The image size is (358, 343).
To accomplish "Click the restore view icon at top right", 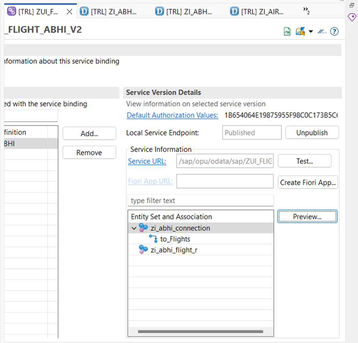I will (x=352, y=5).
